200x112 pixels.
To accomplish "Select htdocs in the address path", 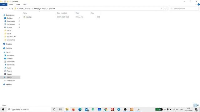I will (44, 8).
